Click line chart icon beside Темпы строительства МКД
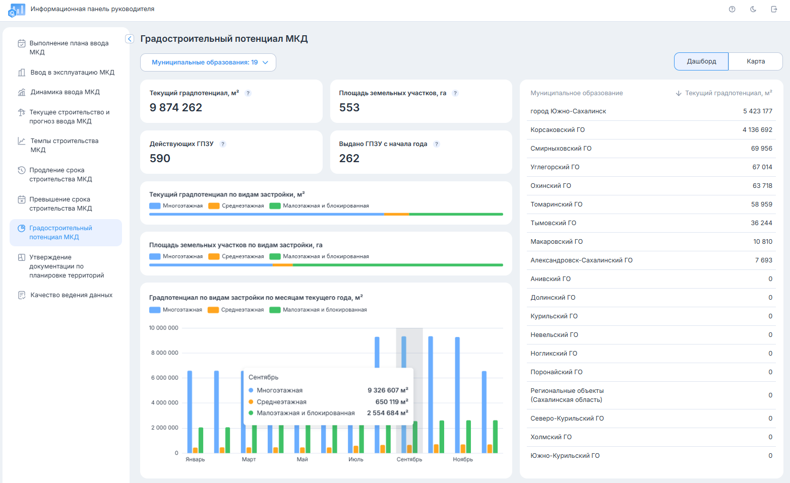790x483 pixels. coord(22,141)
